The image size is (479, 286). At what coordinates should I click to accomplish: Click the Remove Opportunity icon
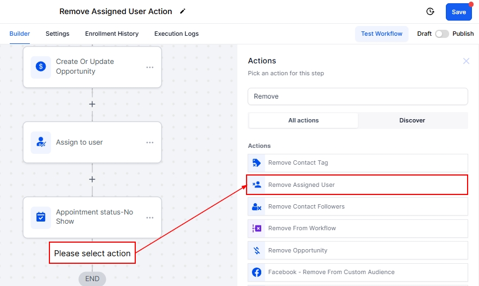pos(257,250)
